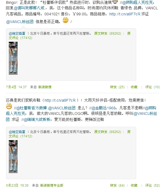The height and width of the screenshot is (191, 165).
Task: Visit @请叫我娜娜八戒 profile link
Action: [x=29, y=8]
